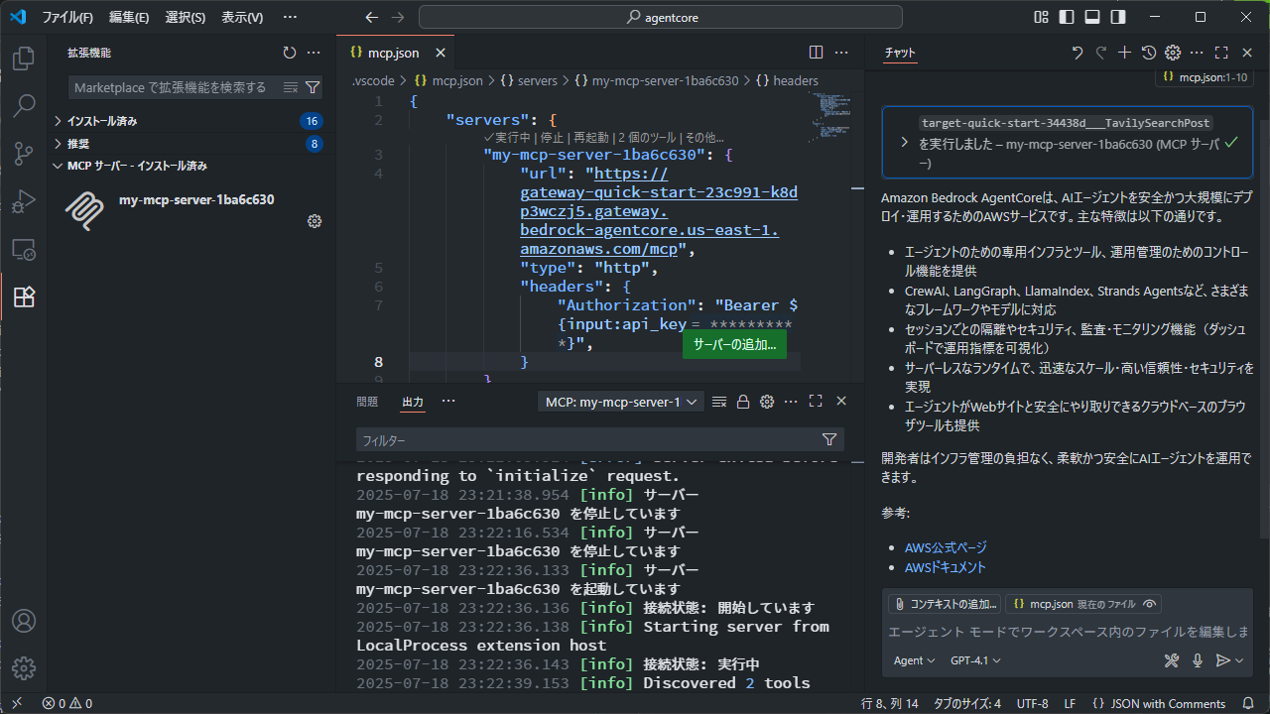This screenshot has width=1270, height=714.
Task: Open the 編集(E) menu
Action: [x=129, y=17]
